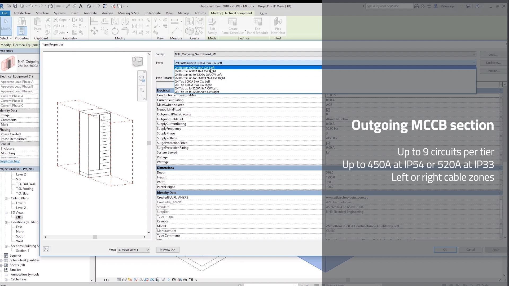Collapse the Ceiling Plans tree node

pyautogui.click(x=6, y=198)
